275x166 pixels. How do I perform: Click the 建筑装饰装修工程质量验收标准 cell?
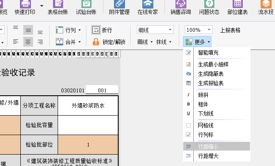(x=69, y=161)
